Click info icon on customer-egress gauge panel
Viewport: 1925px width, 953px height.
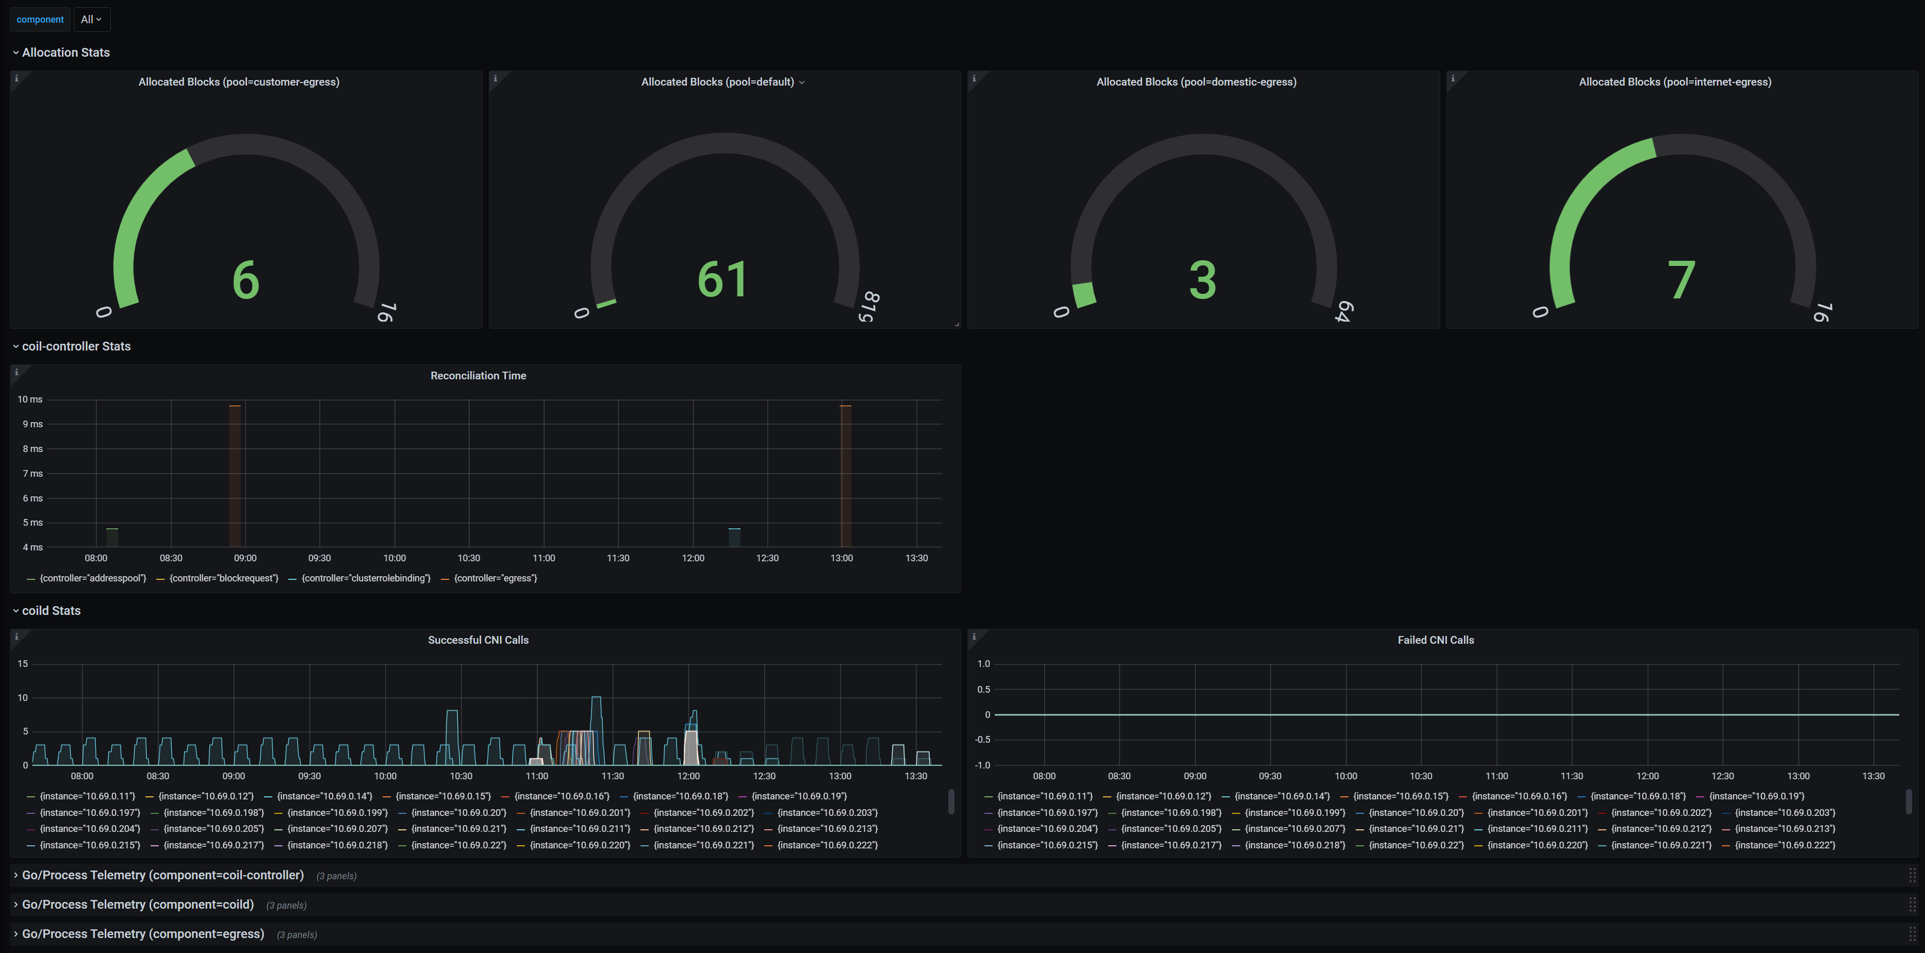coord(17,78)
